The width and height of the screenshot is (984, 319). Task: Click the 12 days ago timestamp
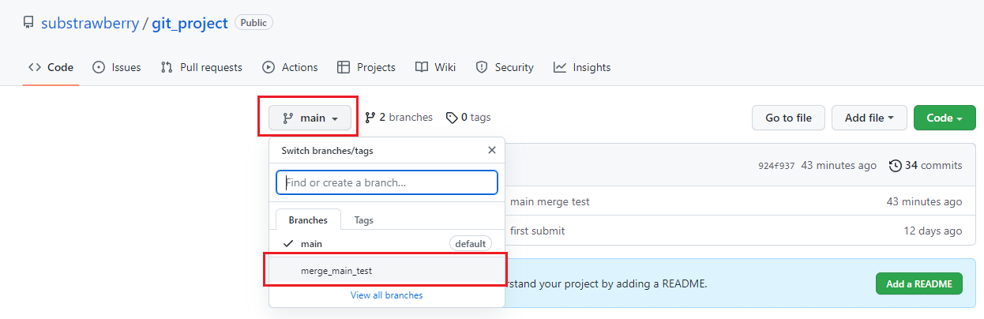[933, 231]
